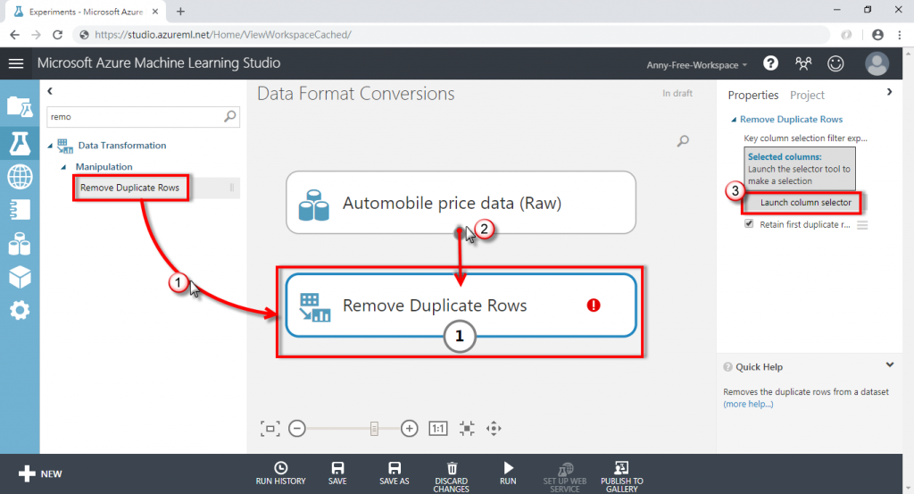Open the Web Services globe icon
This screenshot has height=494, width=914.
tap(20, 177)
